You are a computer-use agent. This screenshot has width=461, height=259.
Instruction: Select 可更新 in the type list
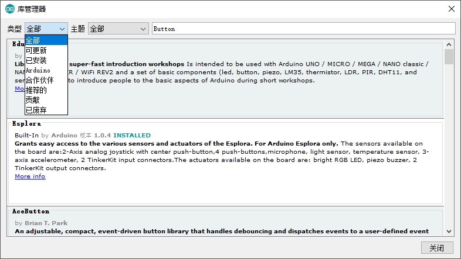pyautogui.click(x=46, y=50)
